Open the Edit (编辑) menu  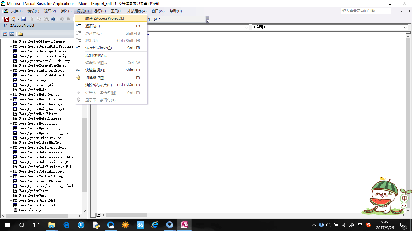33,11
